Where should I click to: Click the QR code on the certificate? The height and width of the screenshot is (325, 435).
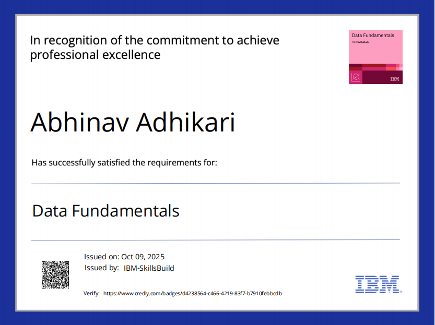[x=55, y=274]
